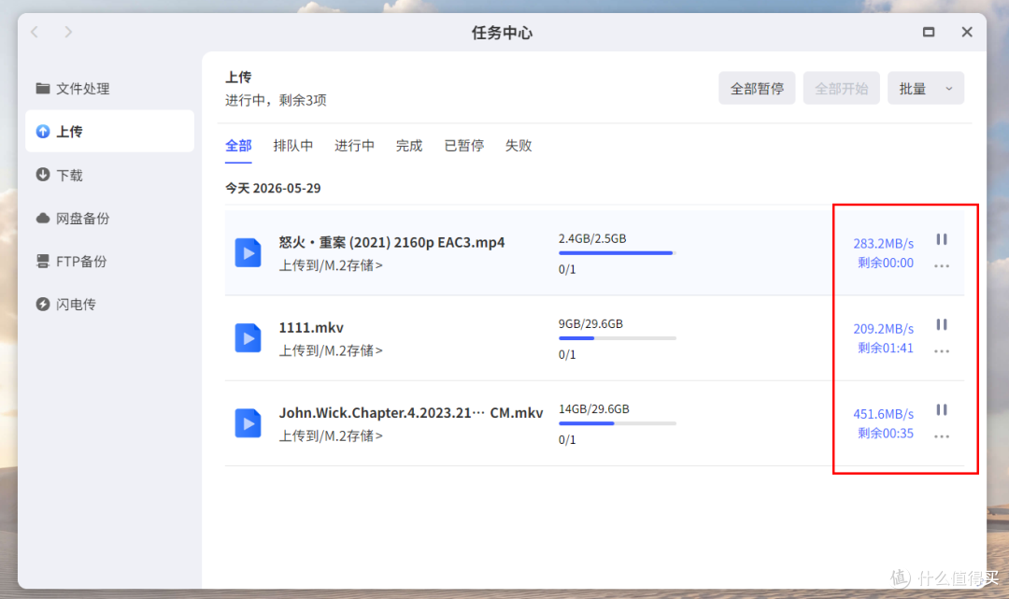The height and width of the screenshot is (599, 1009).
Task: Click the 今天 2026-05-29 date header
Action: pyautogui.click(x=273, y=188)
